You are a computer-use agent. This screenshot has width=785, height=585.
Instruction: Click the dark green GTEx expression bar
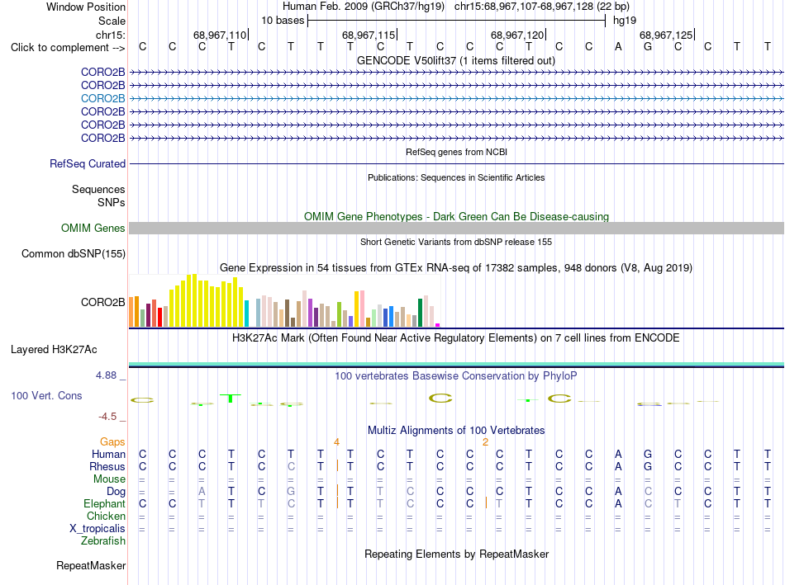pos(420,313)
